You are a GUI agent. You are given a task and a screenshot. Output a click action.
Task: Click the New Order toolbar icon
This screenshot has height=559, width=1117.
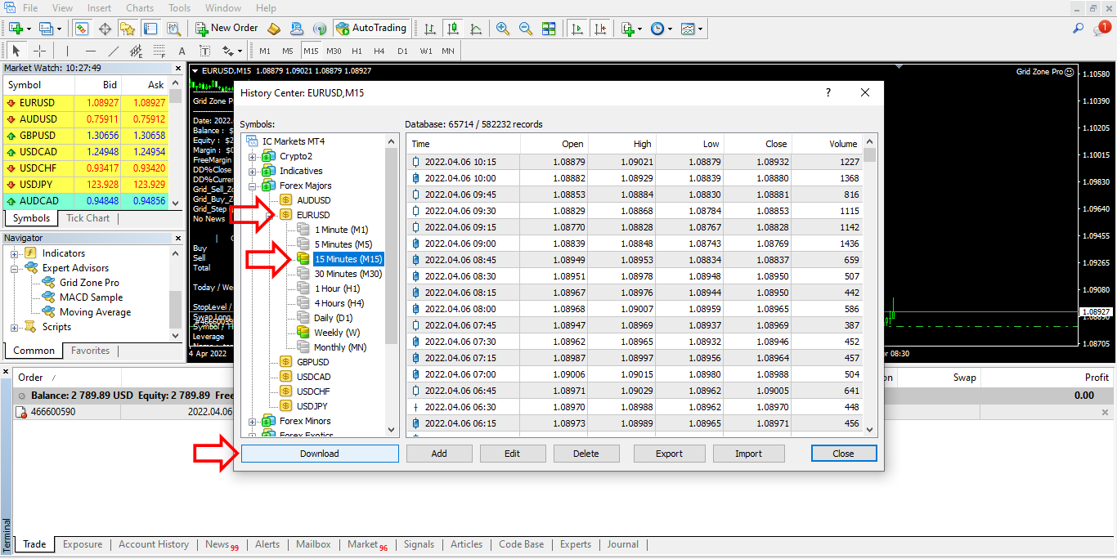click(x=227, y=28)
